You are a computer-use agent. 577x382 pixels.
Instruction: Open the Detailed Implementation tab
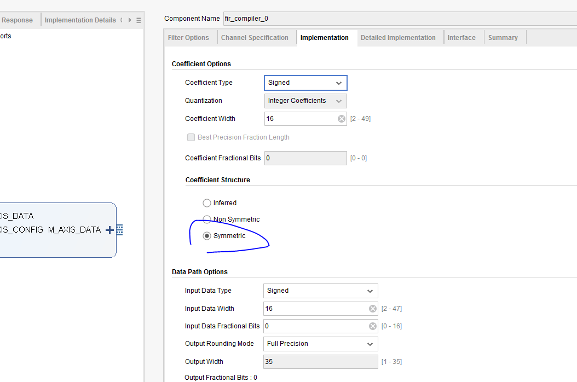tap(398, 38)
